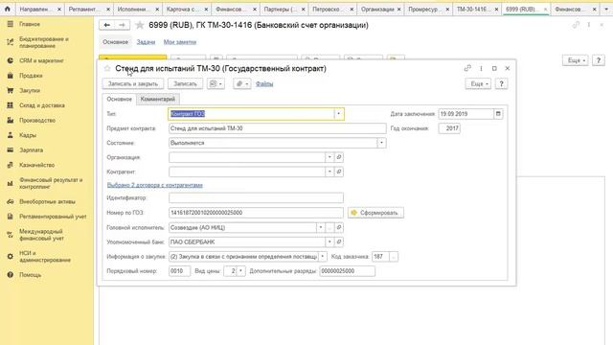Go to CRM и маркетинг section

click(x=41, y=60)
